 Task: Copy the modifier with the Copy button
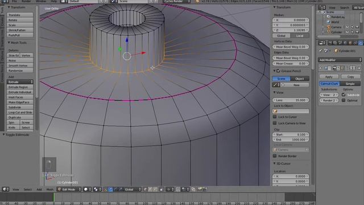click(x=350, y=77)
